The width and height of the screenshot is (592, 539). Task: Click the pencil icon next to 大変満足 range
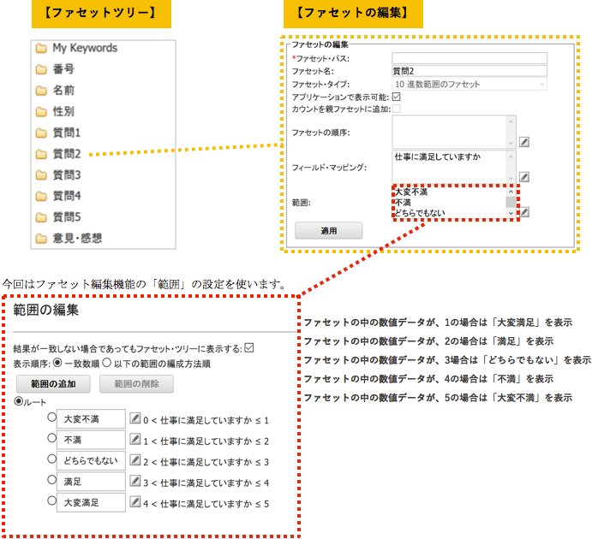click(135, 503)
